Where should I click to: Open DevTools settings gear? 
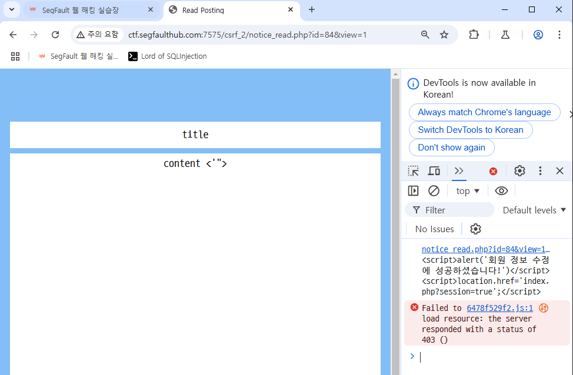tap(519, 171)
